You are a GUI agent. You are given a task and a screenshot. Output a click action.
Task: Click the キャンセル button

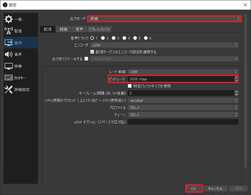tap(215, 189)
